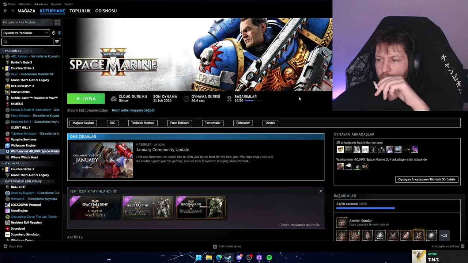Open the Carcharodons Cosmetic Pack thumbnail
The height and width of the screenshot is (263, 468).
148,207
